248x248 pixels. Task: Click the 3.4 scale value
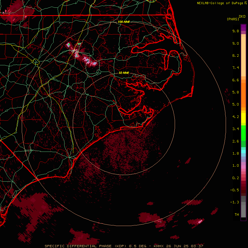pyautogui.click(x=236, y=129)
